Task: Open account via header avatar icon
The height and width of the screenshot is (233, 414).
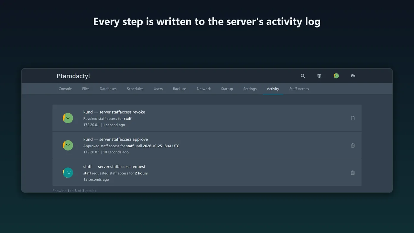Action: point(336,76)
